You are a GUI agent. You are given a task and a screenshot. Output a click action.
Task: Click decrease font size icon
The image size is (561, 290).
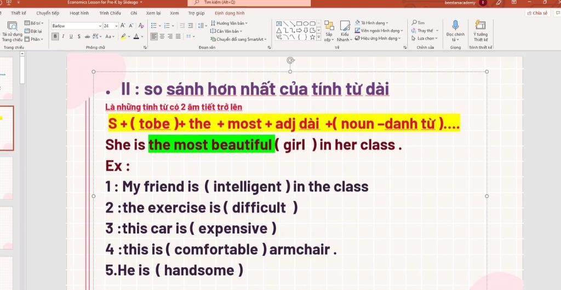131,26
